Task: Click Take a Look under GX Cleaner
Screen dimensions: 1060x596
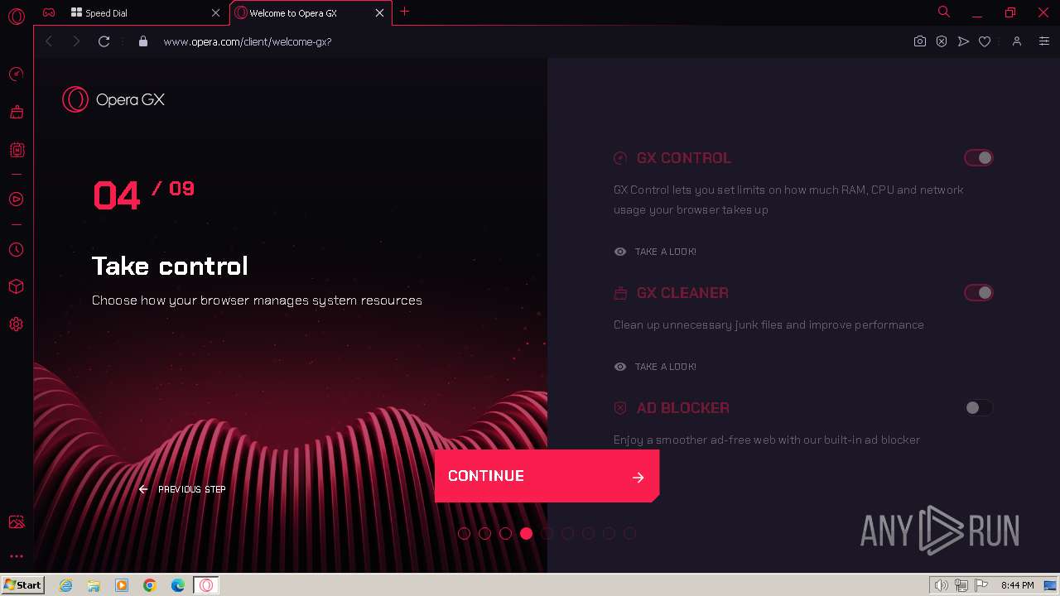Action: point(655,367)
